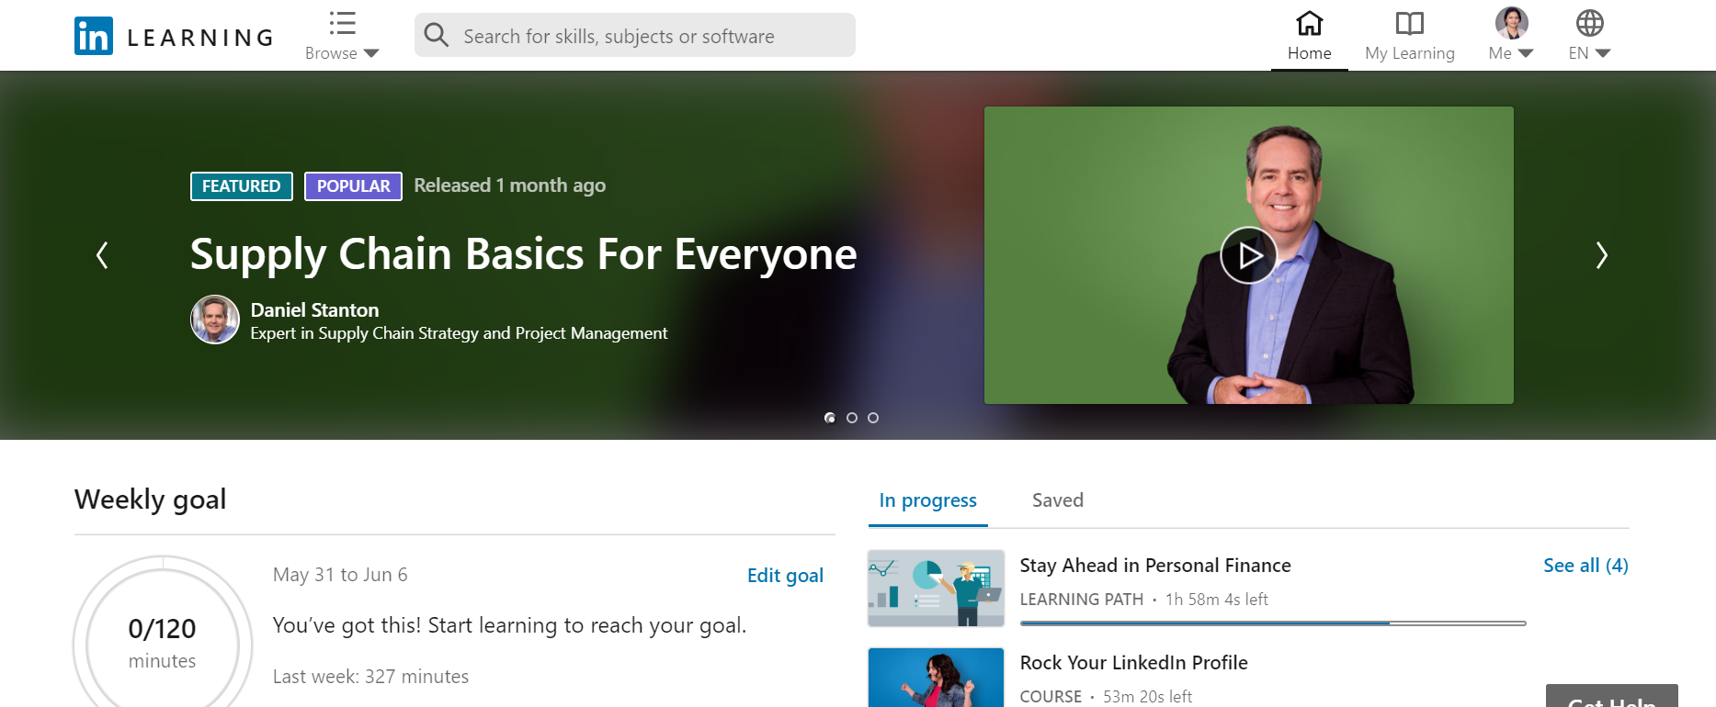Click Daniel Stanton's avatar photo

[215, 320]
